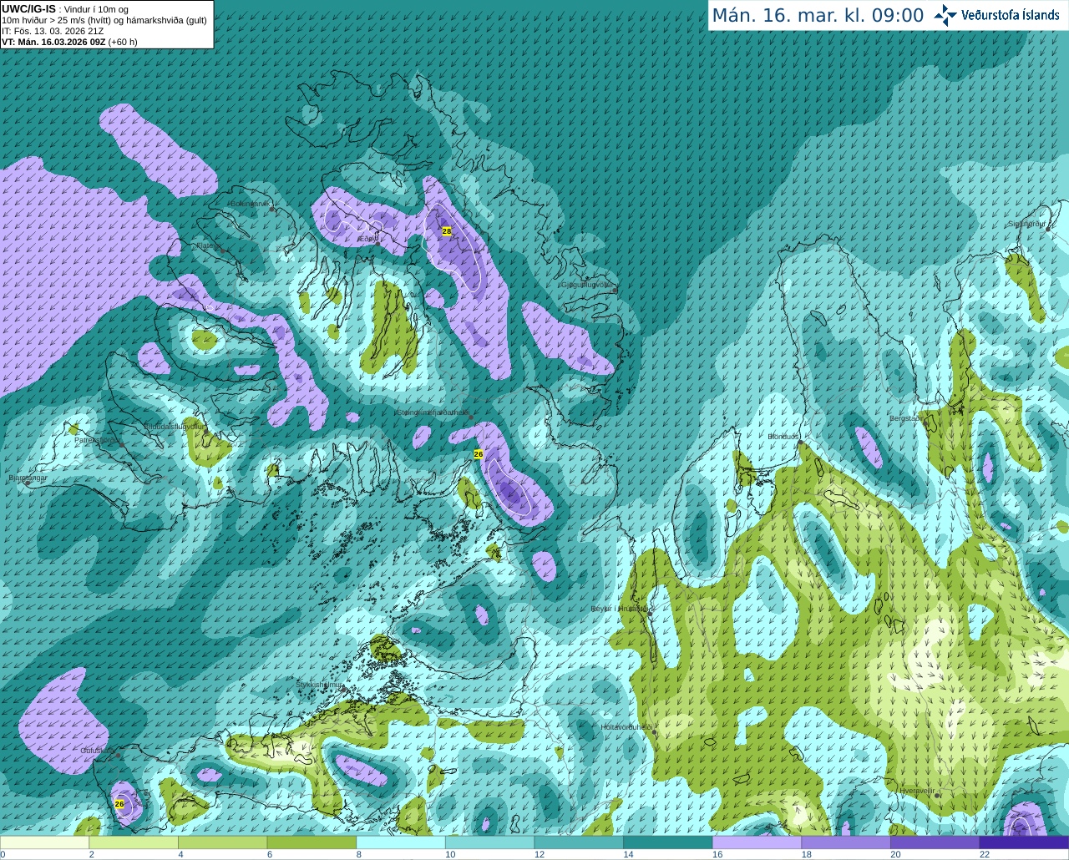Click the Reykir í Hrútafirði station label
This screenshot has width=1069, height=860.
click(x=620, y=609)
